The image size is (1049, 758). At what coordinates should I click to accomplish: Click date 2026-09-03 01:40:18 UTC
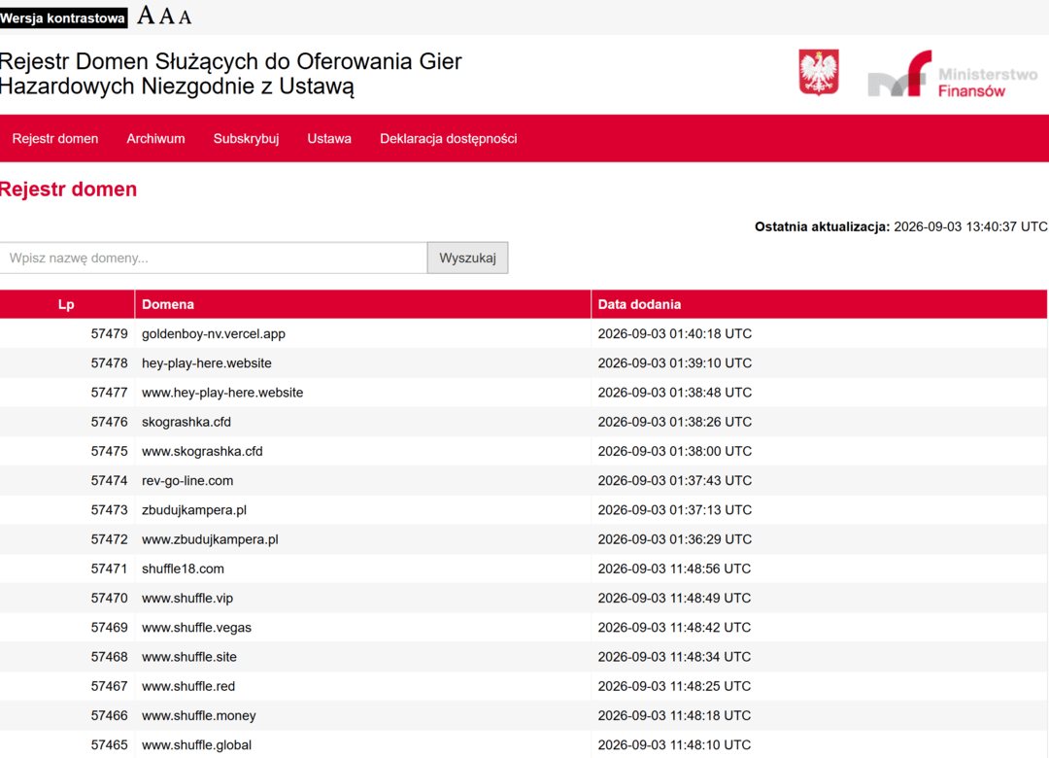(674, 333)
